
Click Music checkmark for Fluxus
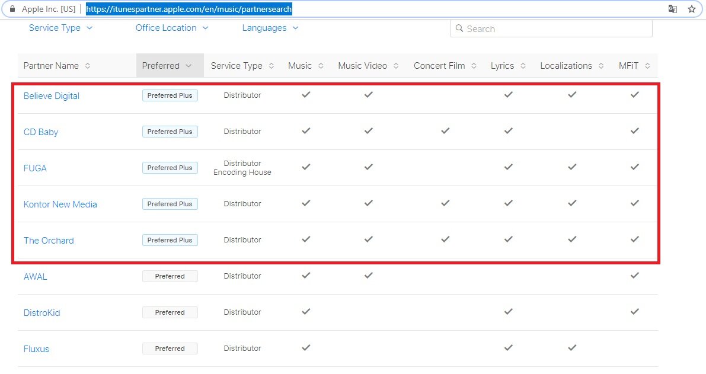pyautogui.click(x=306, y=347)
